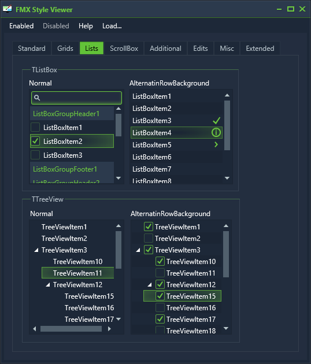Click scroll up arrow of the Normal list box
The image size is (311, 364).
coord(119,109)
